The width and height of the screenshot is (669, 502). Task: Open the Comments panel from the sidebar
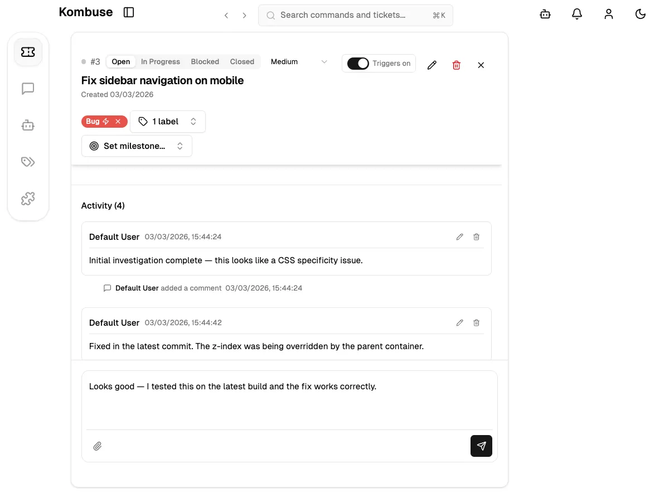pos(28,88)
